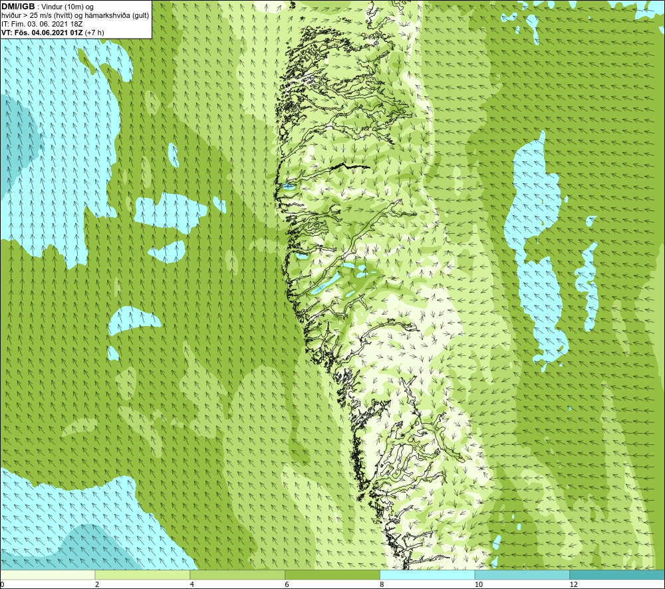
Task: Click the DMI/IGB title text
Action: click(x=18, y=7)
